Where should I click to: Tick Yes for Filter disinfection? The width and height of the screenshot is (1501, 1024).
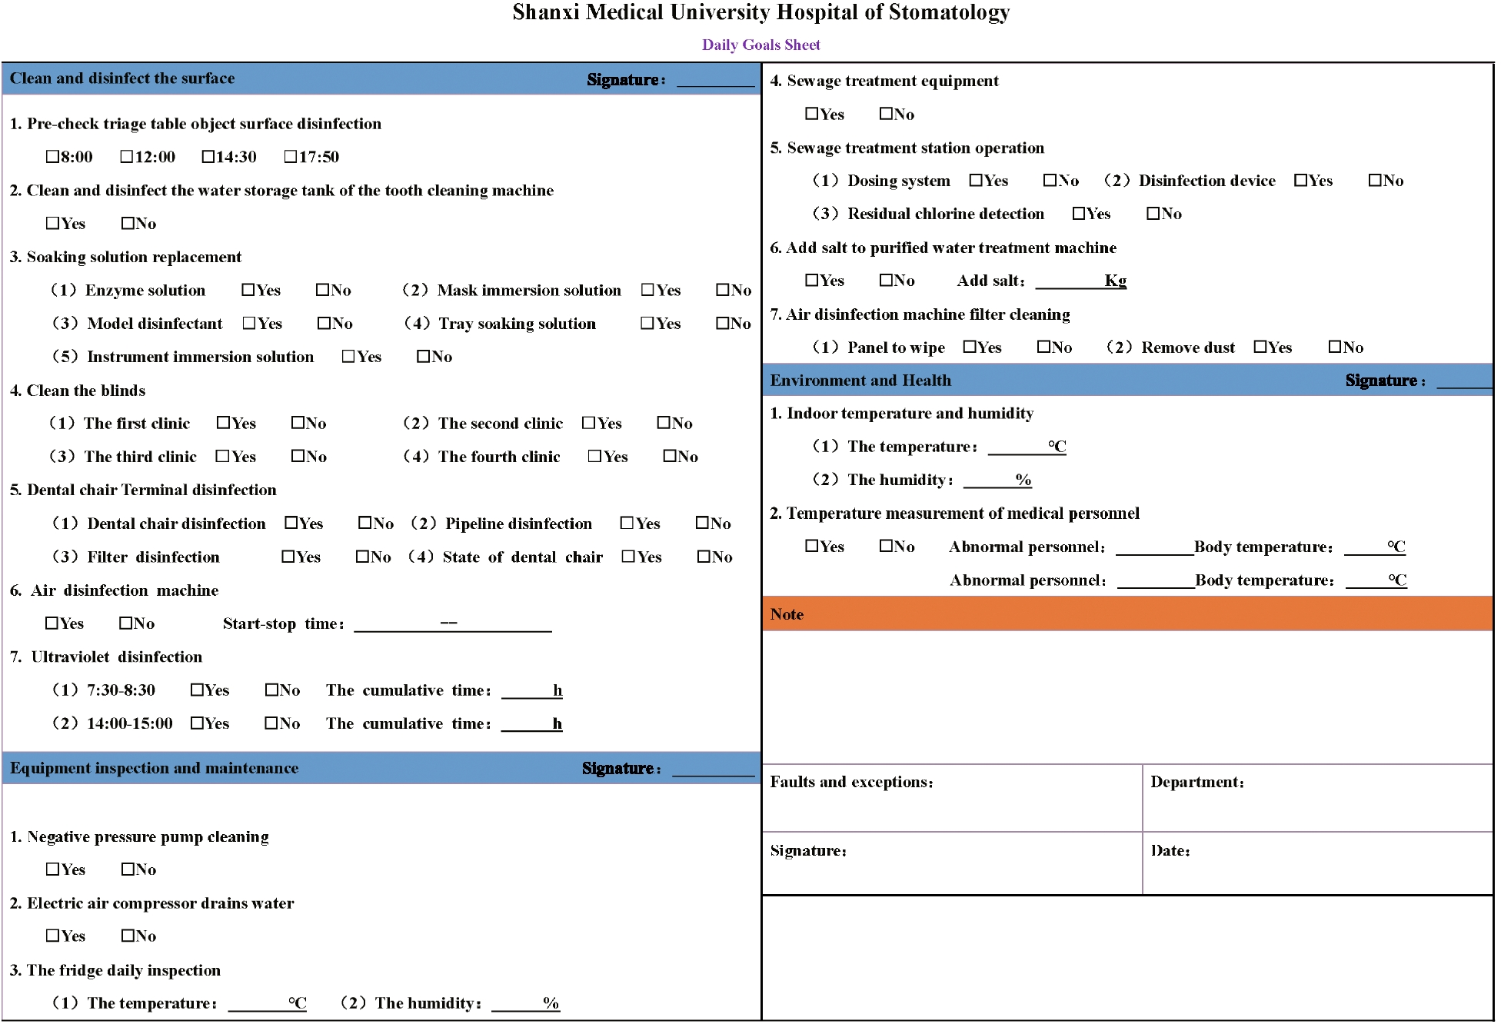click(x=288, y=557)
